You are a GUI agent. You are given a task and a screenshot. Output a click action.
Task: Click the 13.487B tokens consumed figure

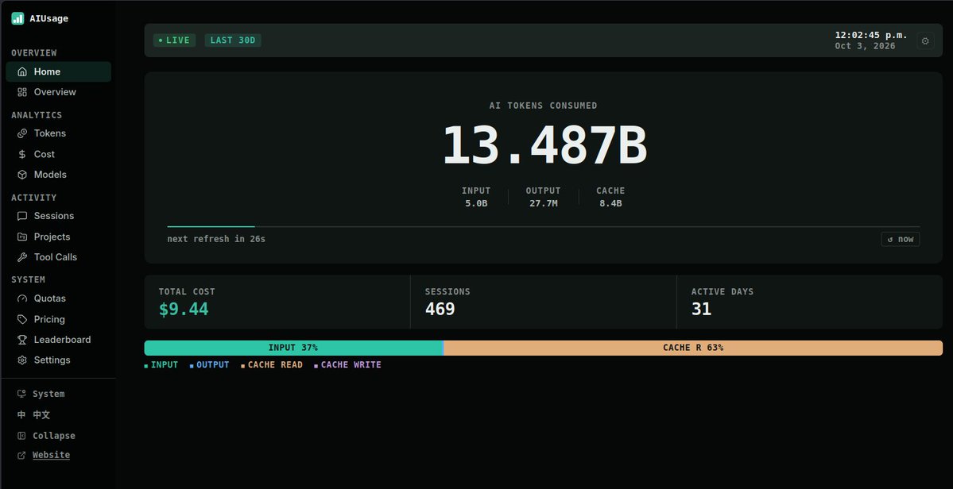pos(544,145)
